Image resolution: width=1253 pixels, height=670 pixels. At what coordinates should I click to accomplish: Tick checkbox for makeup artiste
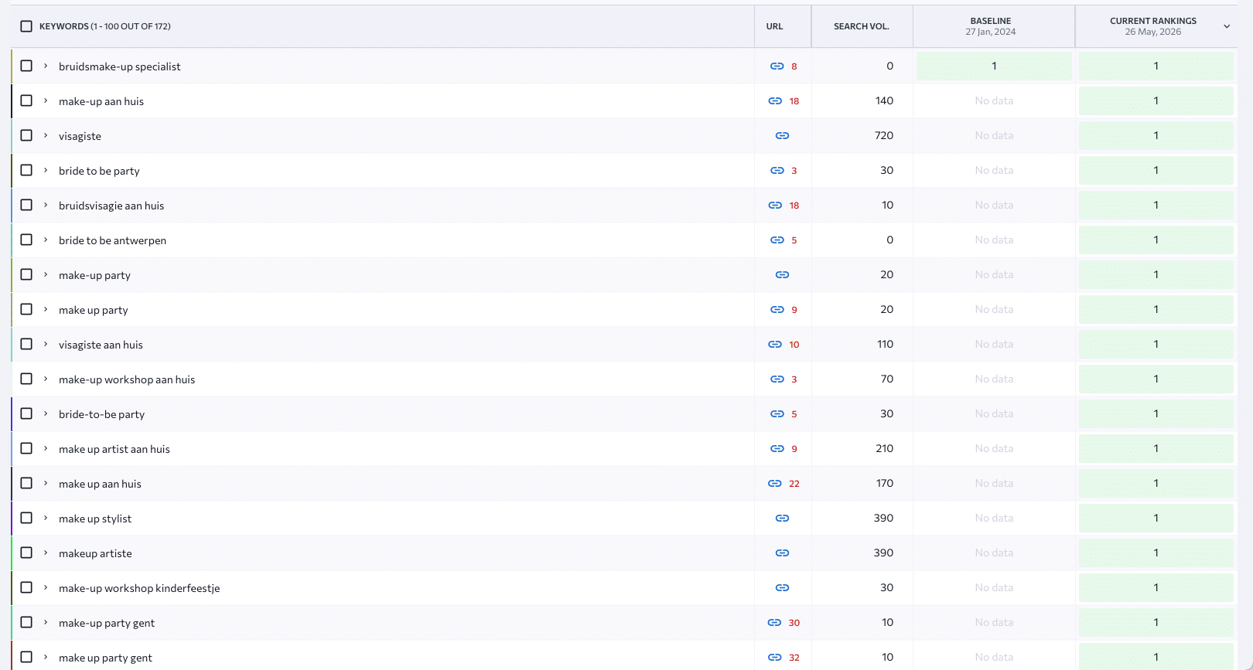26,553
